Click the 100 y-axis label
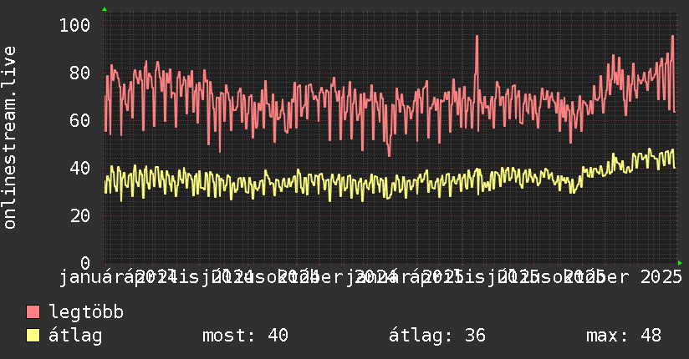The image size is (689, 359). coord(74,25)
